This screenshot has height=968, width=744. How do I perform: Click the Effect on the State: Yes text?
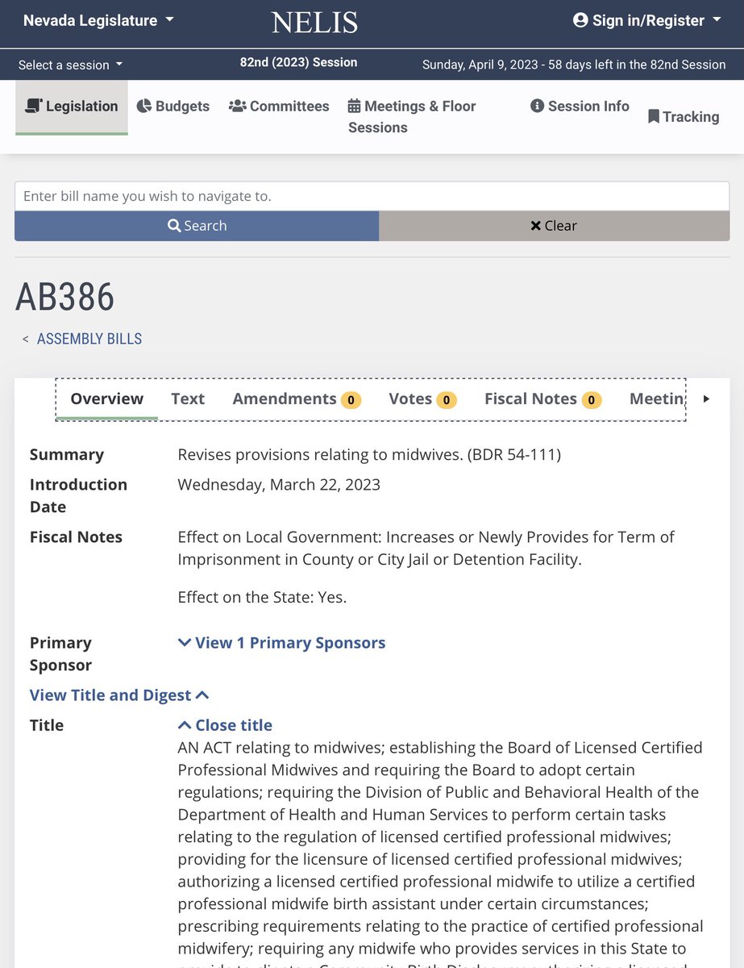(x=262, y=598)
